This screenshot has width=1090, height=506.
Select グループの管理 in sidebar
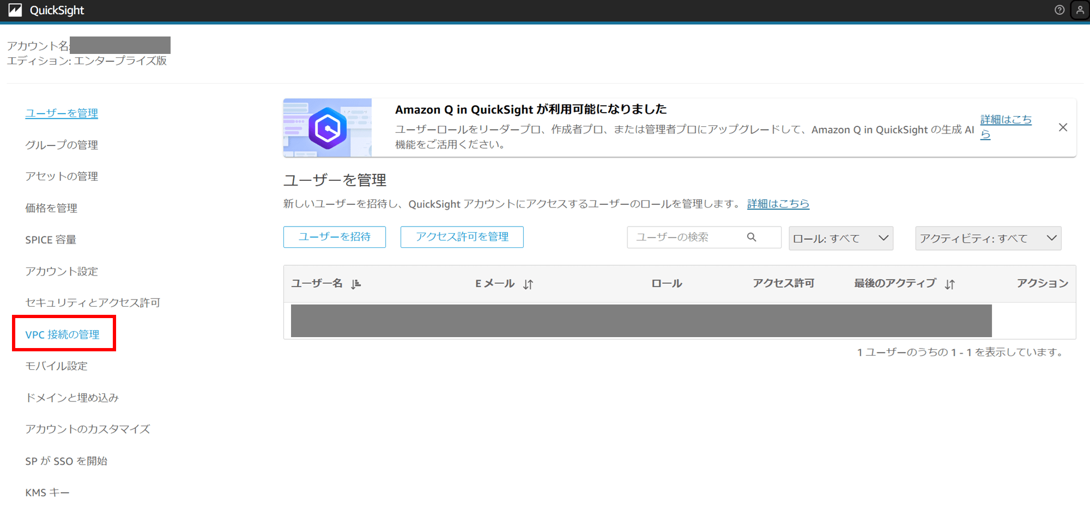(62, 145)
